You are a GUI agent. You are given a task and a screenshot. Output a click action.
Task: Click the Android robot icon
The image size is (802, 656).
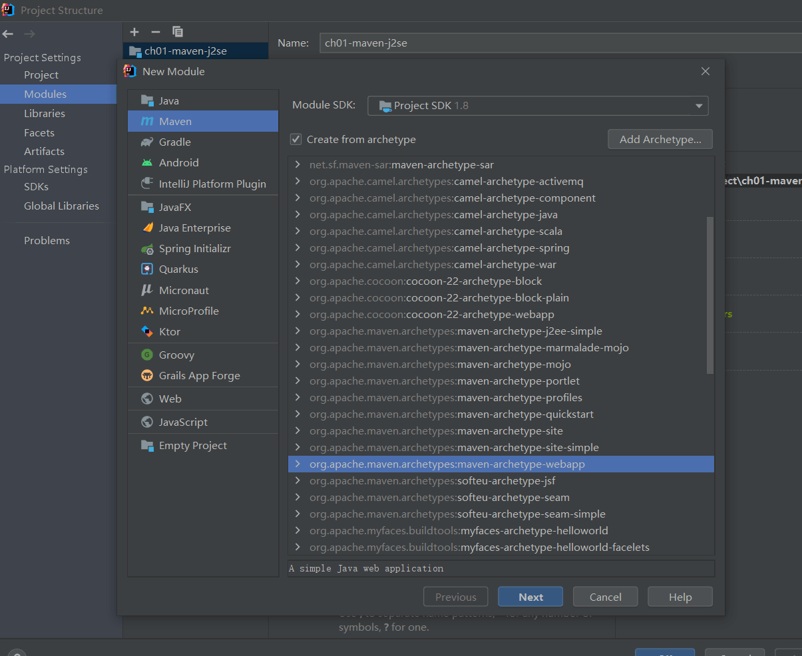click(147, 162)
